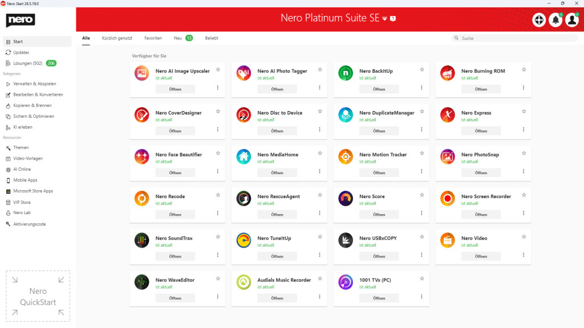Click inside the Suche search field

(513, 38)
